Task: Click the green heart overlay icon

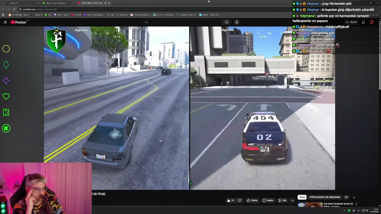Action: pos(6,96)
